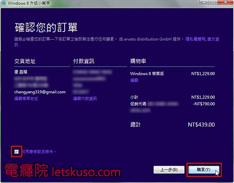Screen dimensions: 234x183
Task: Click the 小計 subtotal label
Action: tap(134, 97)
